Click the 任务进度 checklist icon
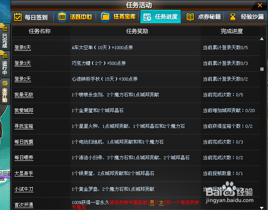The height and width of the screenshot is (210, 268). coord(147,17)
